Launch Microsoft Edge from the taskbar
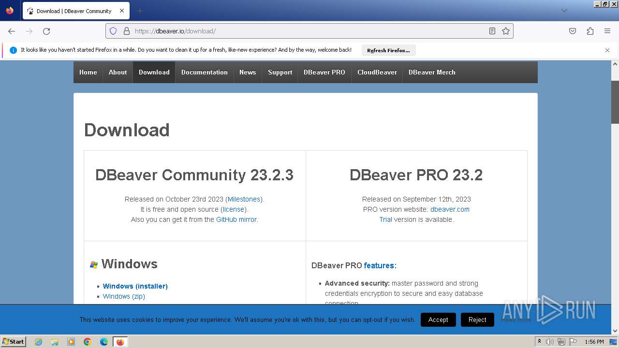This screenshot has width=619, height=348. coord(104,342)
